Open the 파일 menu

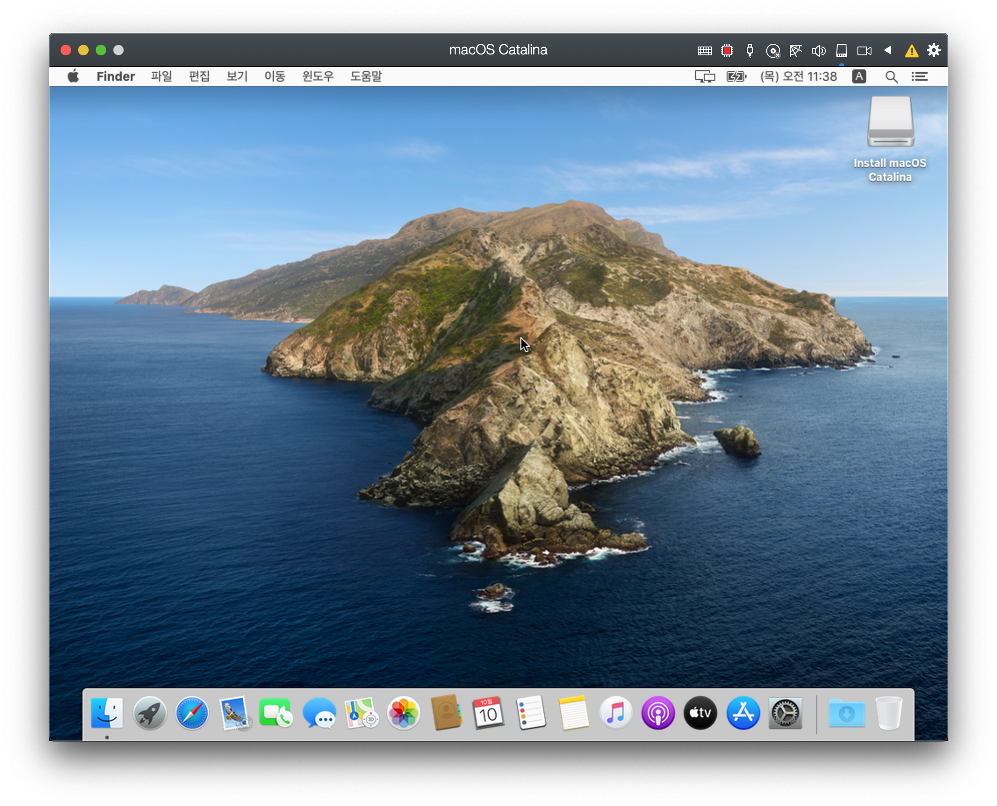pyautogui.click(x=161, y=76)
